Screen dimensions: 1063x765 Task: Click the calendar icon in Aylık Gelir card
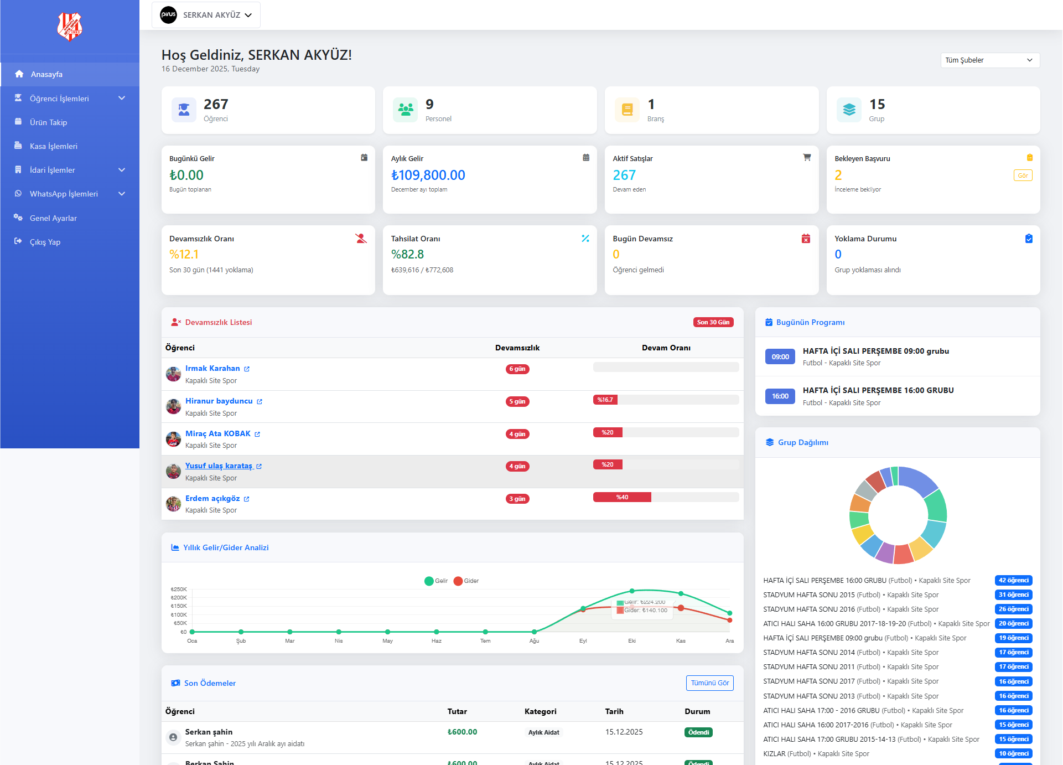click(x=586, y=158)
